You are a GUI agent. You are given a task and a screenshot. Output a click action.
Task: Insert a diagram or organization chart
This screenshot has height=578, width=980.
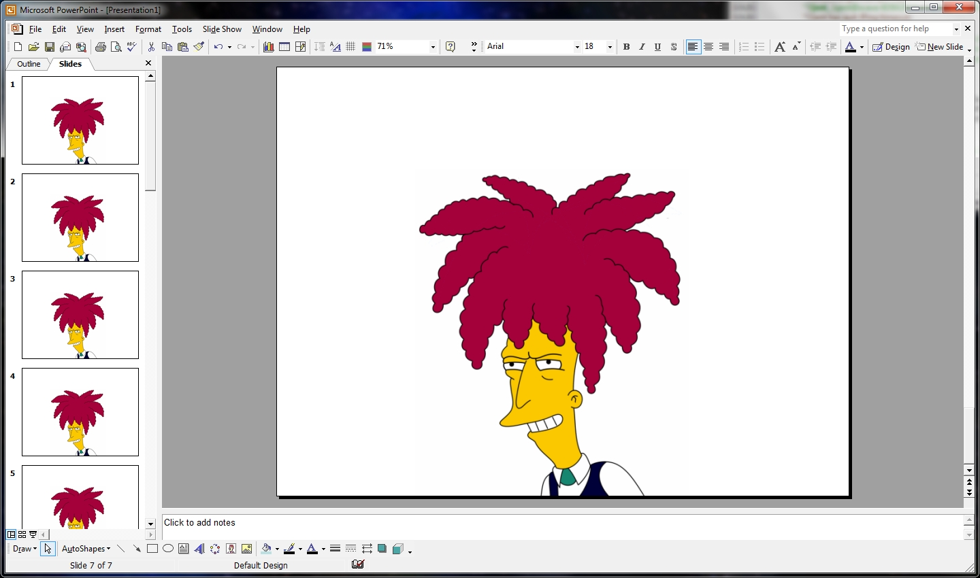click(215, 549)
